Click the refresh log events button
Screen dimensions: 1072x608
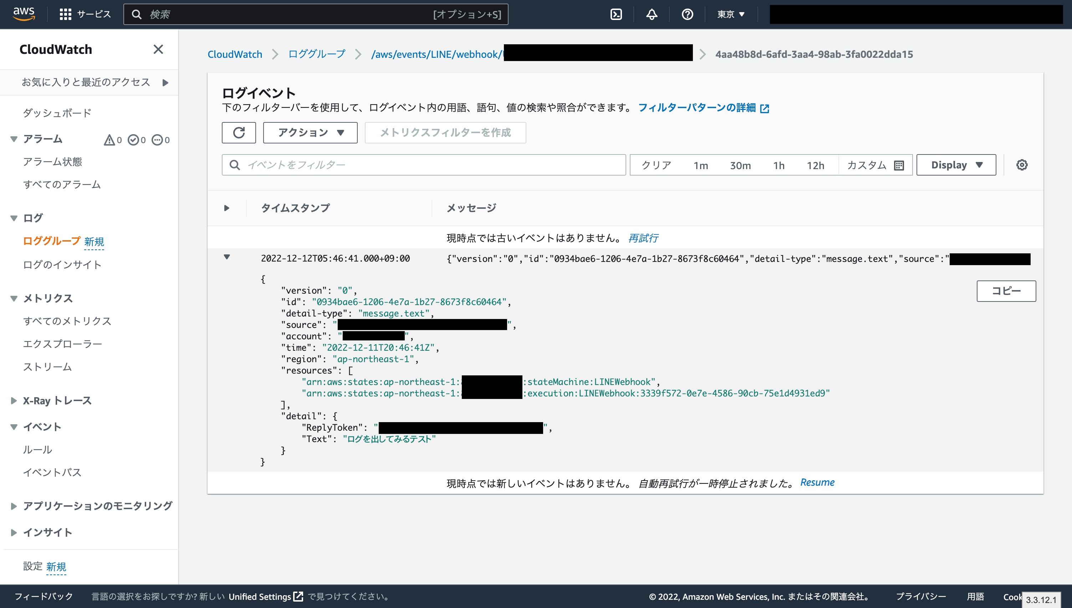coord(239,133)
